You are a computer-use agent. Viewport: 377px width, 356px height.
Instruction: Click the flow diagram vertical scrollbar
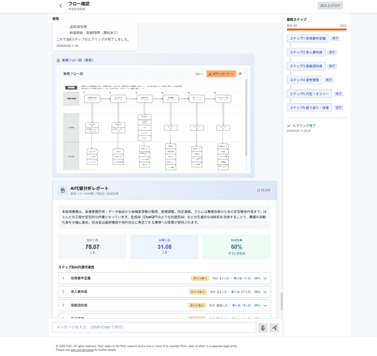tap(246, 117)
